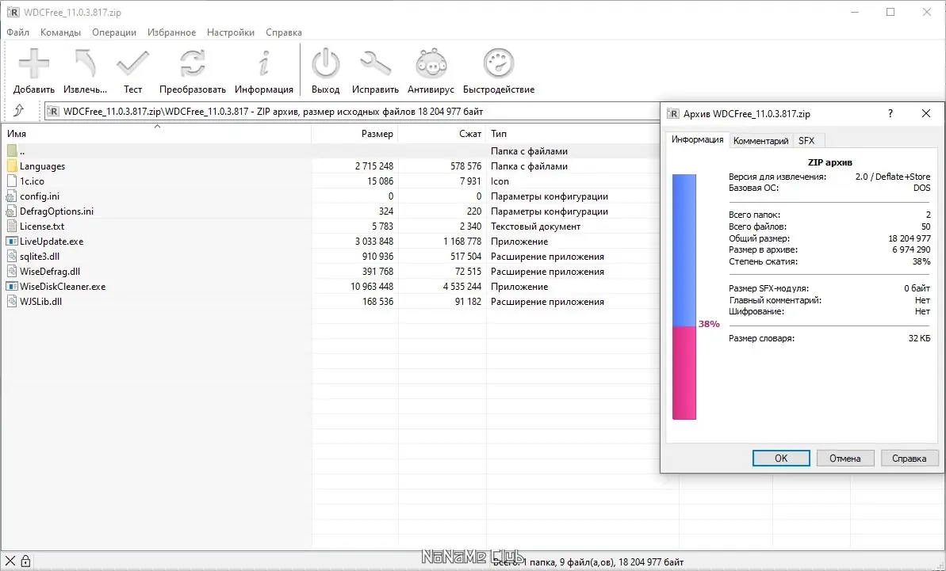This screenshot has width=946, height=571.
Task: Open the SFX tab in archive dialog
Action: pos(807,140)
